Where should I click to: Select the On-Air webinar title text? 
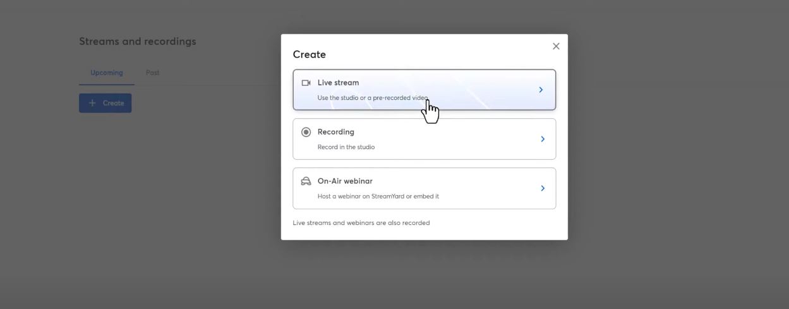tap(345, 181)
